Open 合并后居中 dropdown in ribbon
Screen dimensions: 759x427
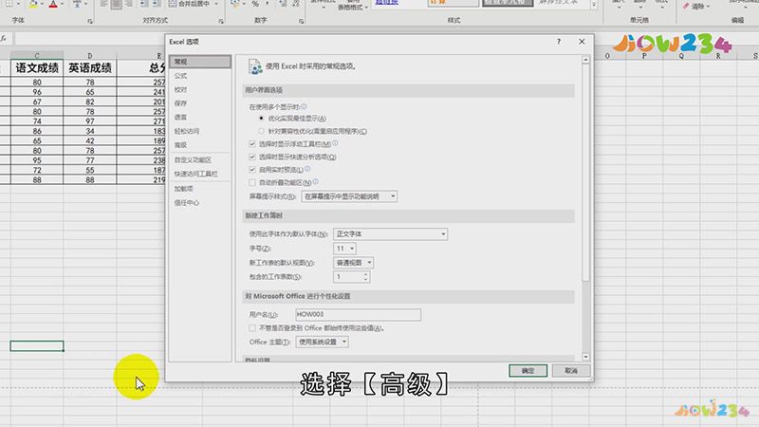216,4
